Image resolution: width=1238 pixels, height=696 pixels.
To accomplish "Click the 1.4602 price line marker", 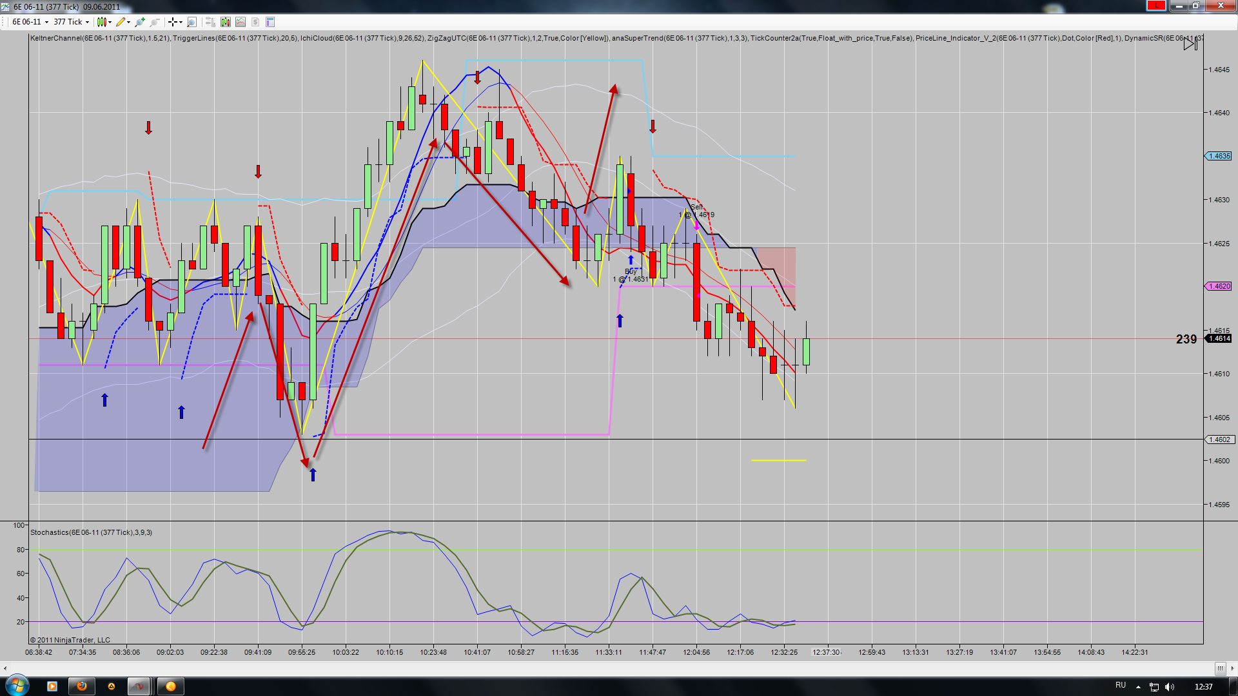I will [1219, 440].
